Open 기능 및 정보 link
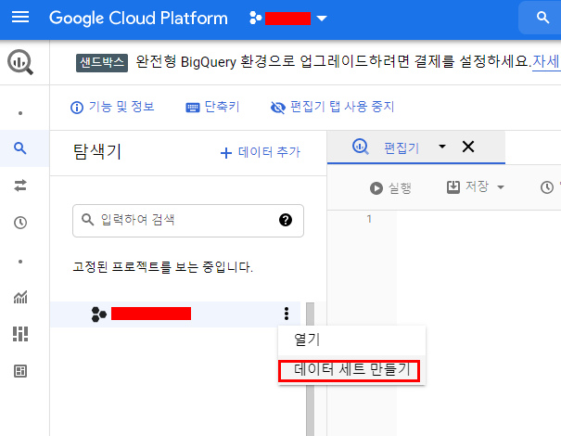This screenshot has width=561, height=436. point(112,107)
